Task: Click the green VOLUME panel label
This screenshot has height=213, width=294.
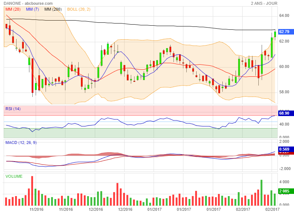Action: [14, 176]
